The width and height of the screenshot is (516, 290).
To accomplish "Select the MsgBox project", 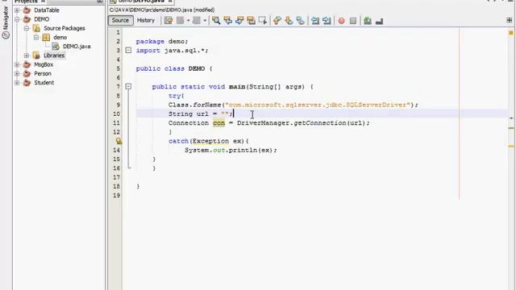I will tap(44, 64).
